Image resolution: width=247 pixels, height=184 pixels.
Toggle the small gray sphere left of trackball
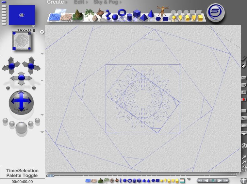coord(8,88)
